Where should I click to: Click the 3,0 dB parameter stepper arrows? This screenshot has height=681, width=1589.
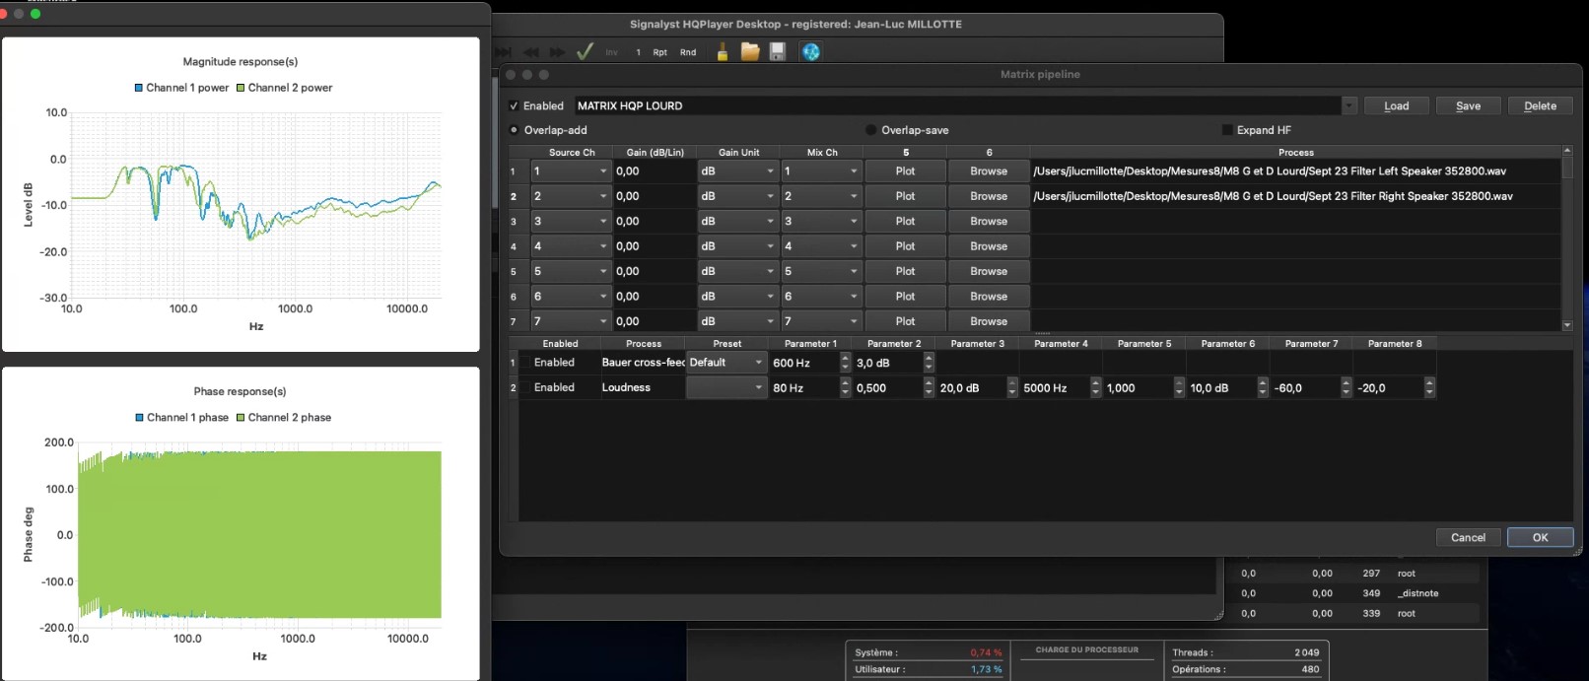click(929, 363)
